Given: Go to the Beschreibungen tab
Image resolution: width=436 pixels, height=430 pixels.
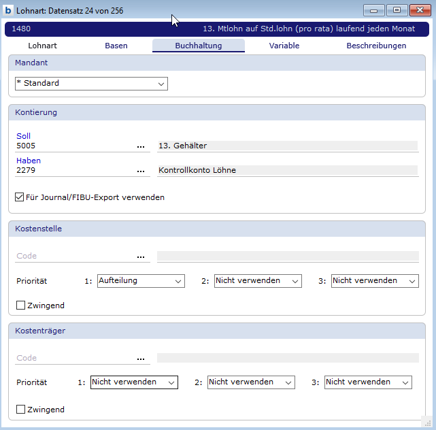Looking at the screenshot, I should click(x=376, y=46).
